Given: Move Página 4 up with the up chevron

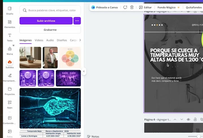Looking at the screenshot, I should (175, 119).
